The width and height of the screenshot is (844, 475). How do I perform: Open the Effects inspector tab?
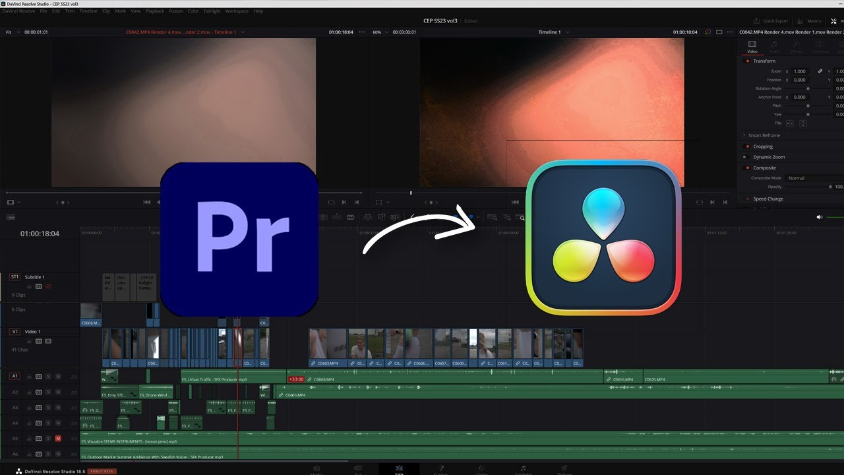[x=797, y=47]
